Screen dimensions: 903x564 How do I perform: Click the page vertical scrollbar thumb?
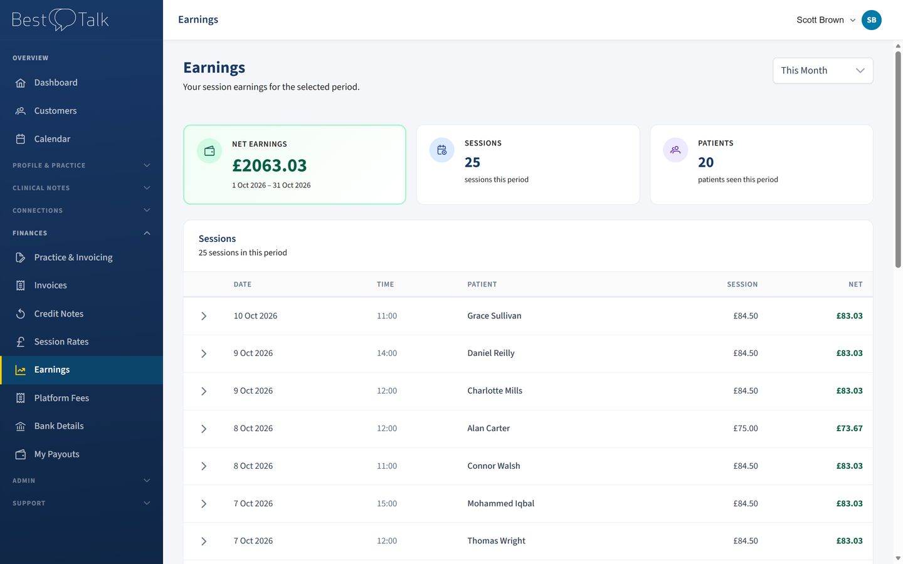[898, 160]
